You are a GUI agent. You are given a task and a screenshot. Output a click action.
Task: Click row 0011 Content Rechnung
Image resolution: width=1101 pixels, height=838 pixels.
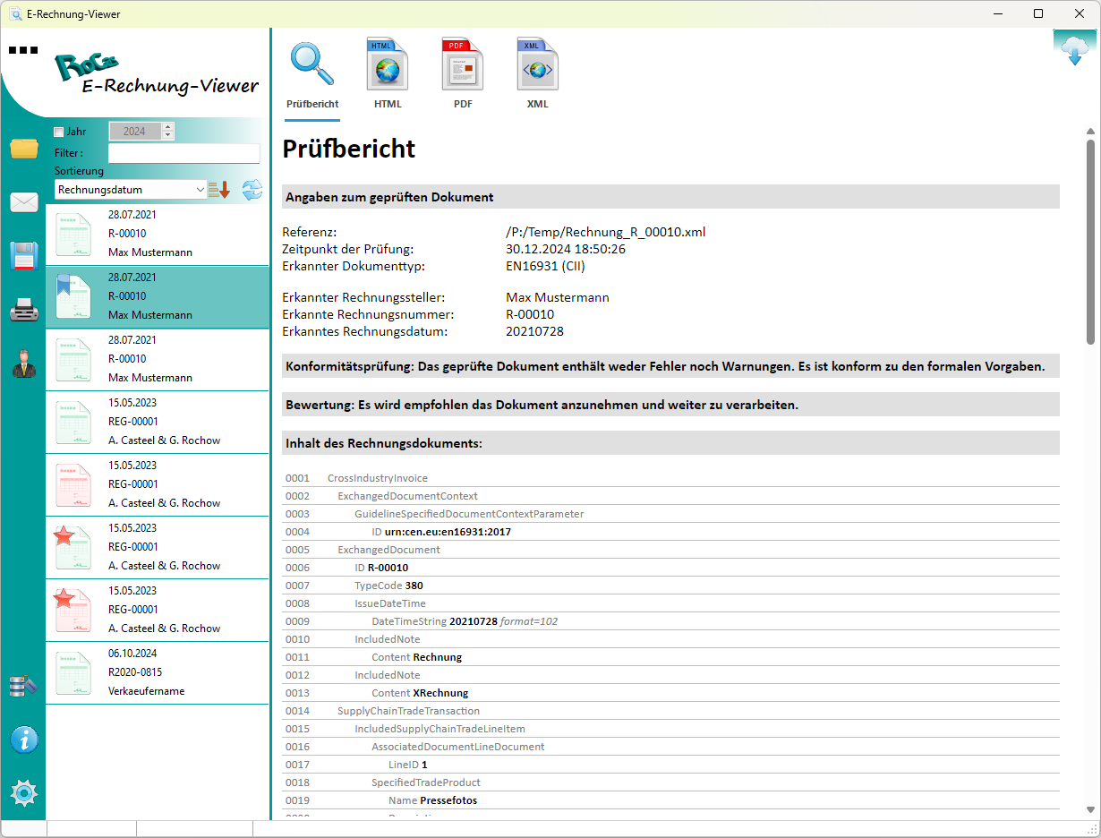tap(670, 657)
